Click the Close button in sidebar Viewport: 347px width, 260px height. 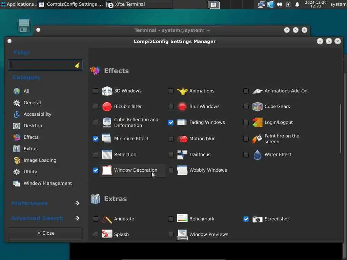45,233
